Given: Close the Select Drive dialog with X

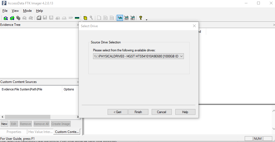Looking at the screenshot, I should [x=194, y=26].
